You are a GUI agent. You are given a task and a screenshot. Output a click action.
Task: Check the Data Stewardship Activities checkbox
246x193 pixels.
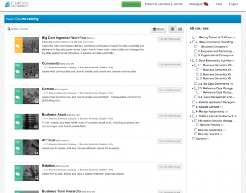194,60
